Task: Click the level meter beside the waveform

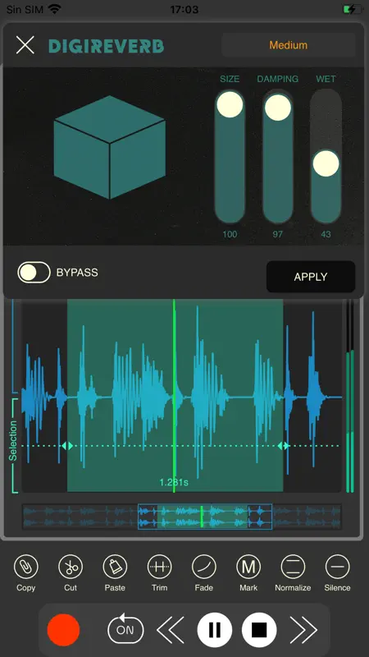Action: pyautogui.click(x=350, y=396)
